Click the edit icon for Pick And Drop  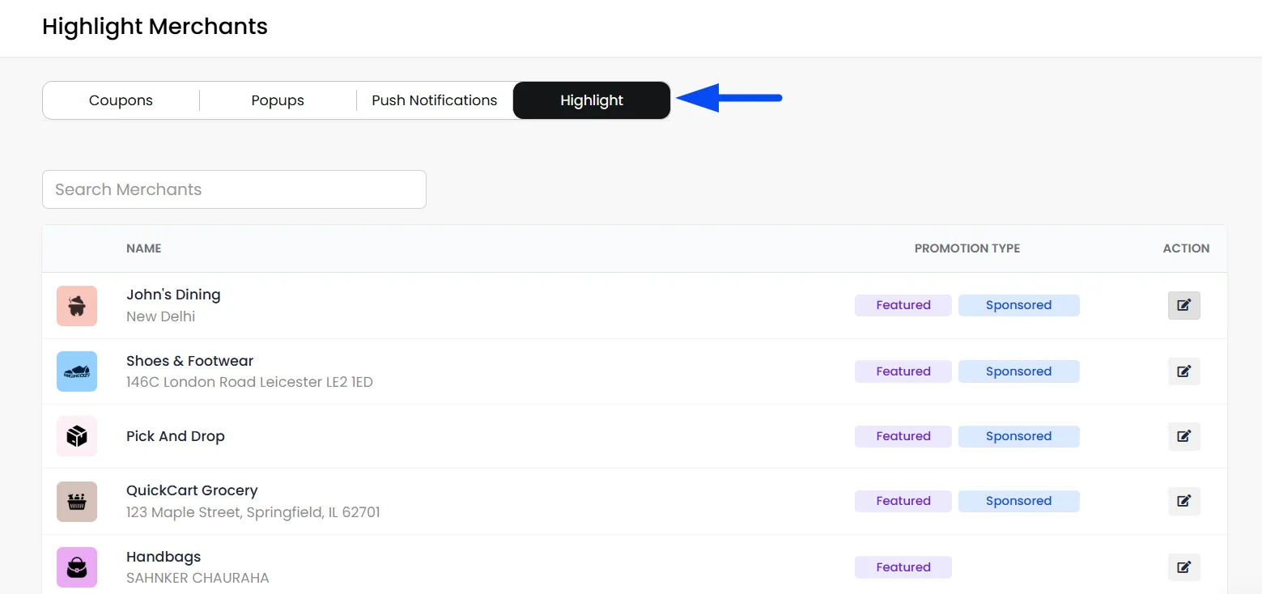(1183, 436)
